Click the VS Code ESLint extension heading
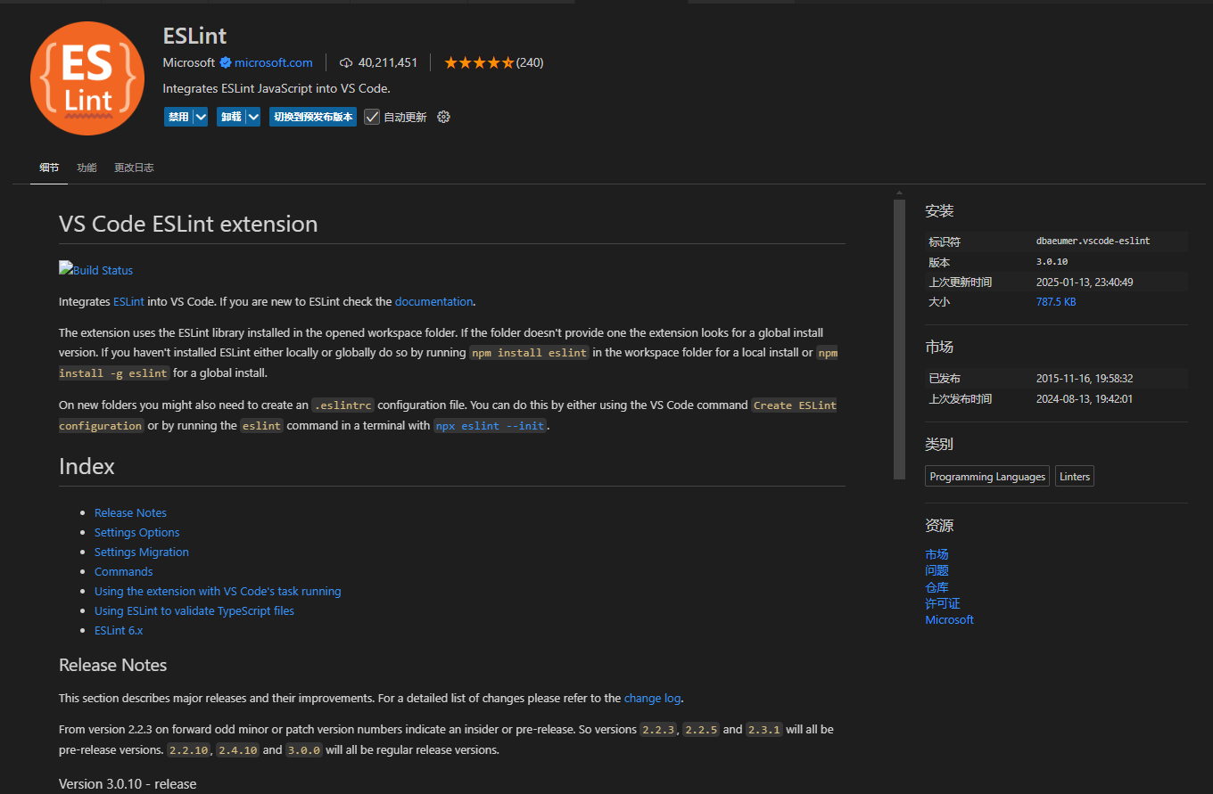 188,224
